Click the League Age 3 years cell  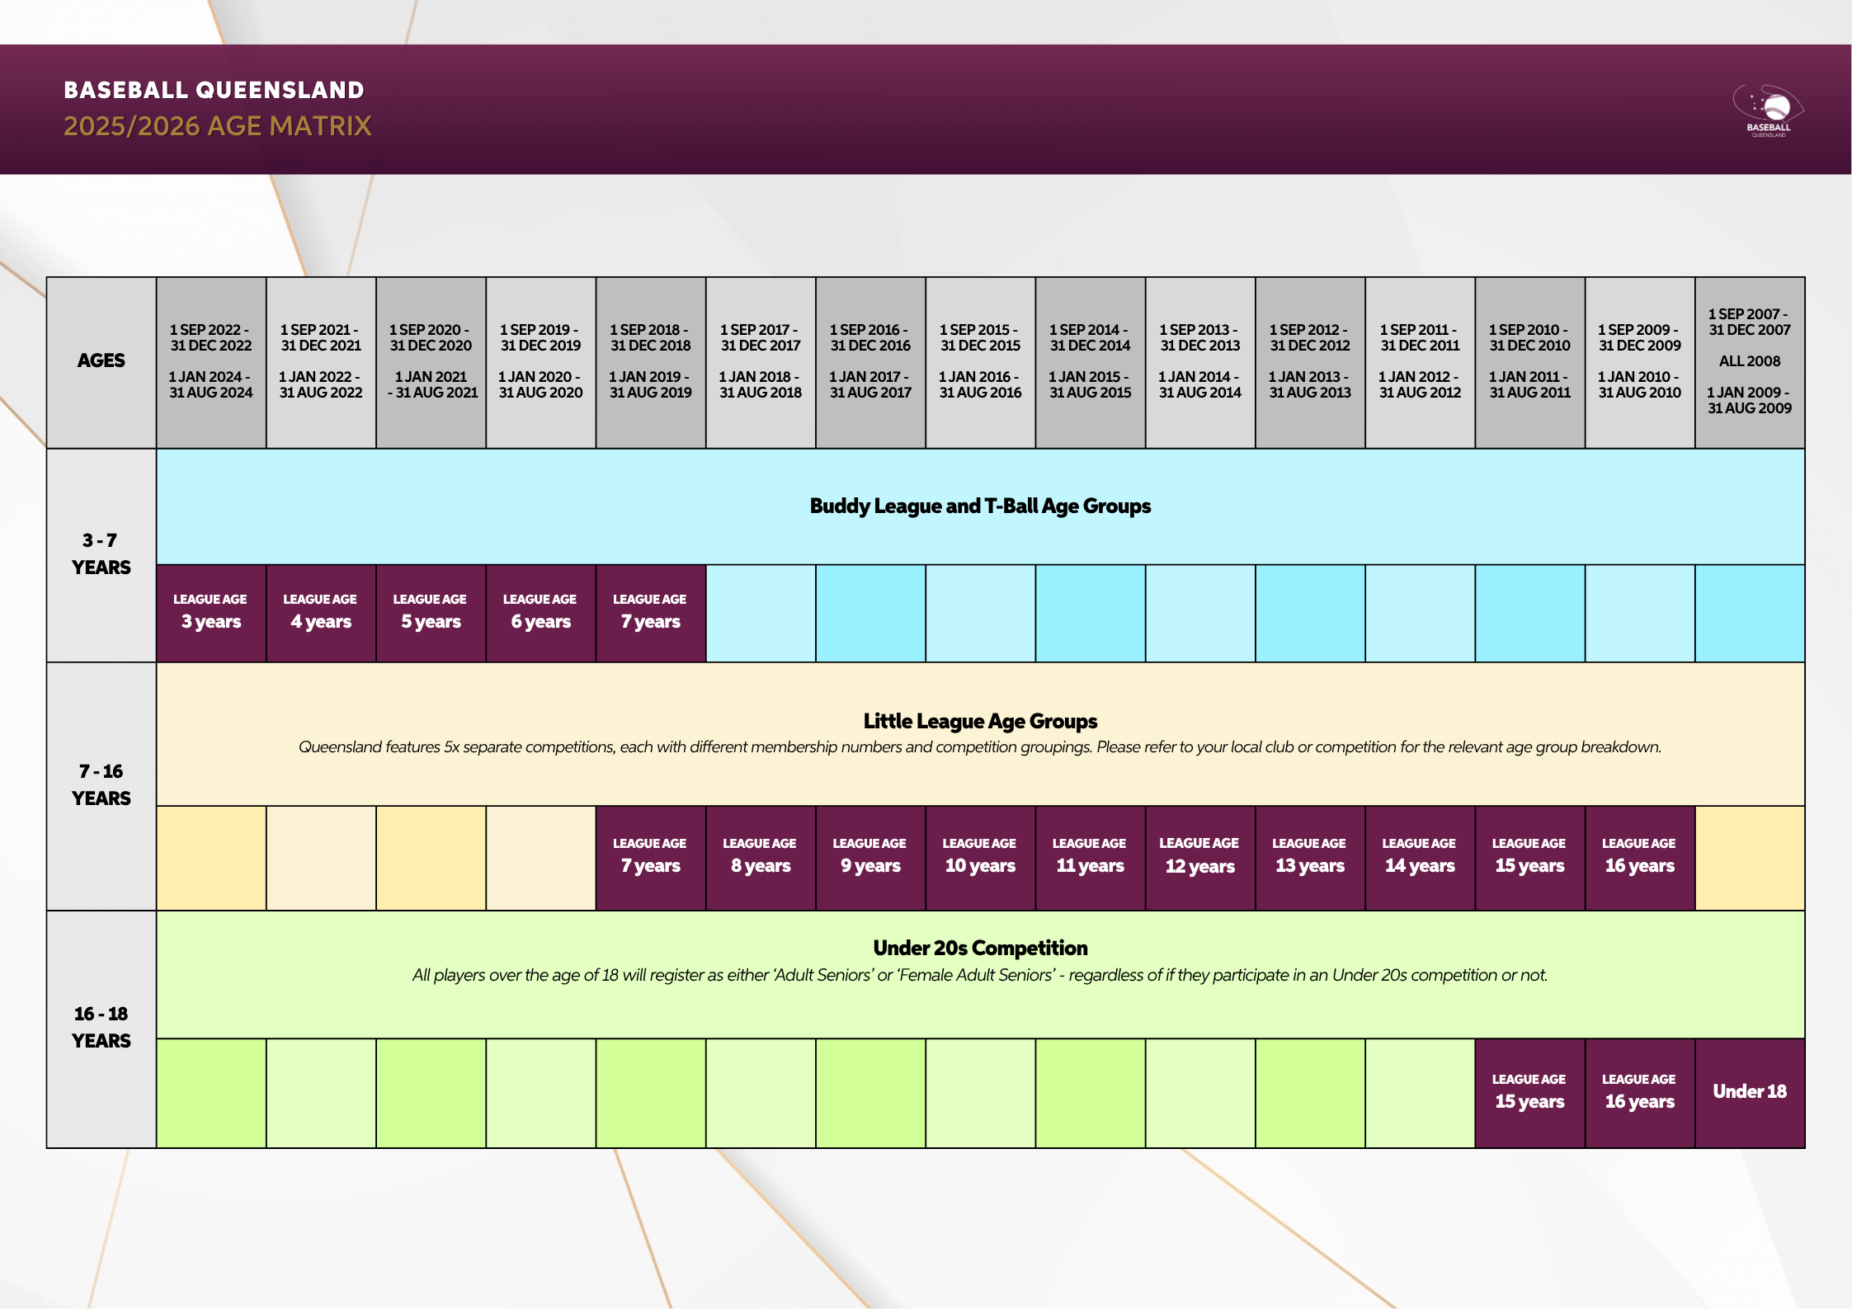[211, 612]
